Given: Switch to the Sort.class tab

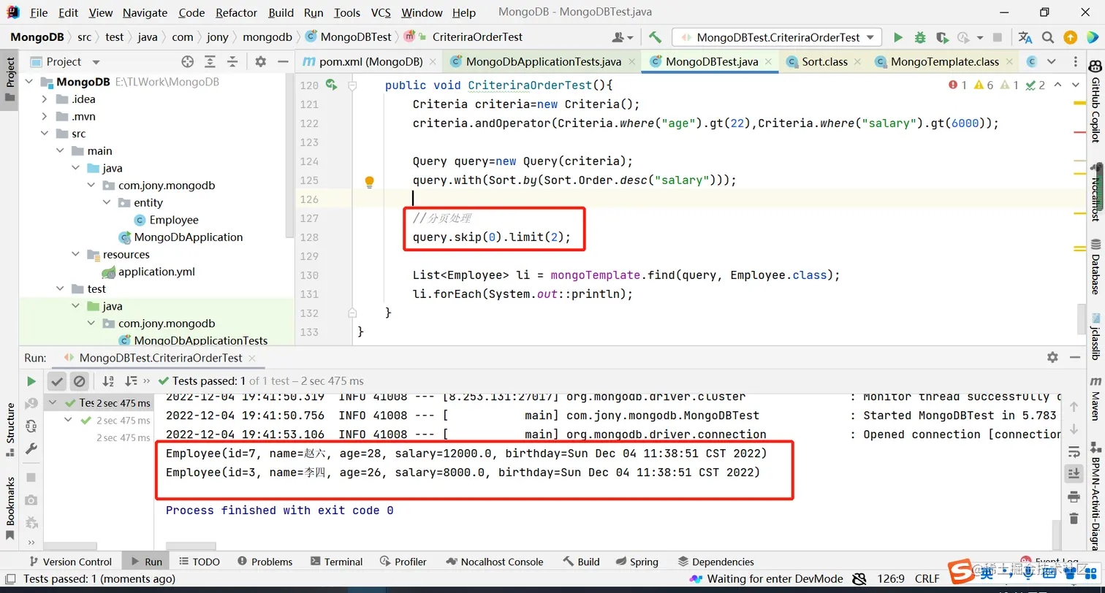Looking at the screenshot, I should point(824,61).
